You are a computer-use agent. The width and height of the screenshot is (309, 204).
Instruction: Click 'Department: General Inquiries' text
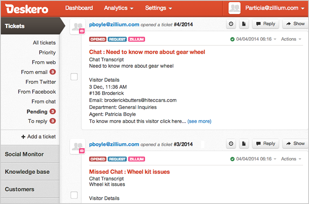tap(123, 107)
